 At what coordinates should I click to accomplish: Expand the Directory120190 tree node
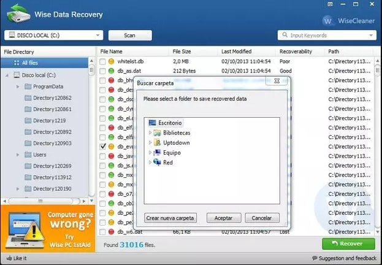(x=18, y=189)
